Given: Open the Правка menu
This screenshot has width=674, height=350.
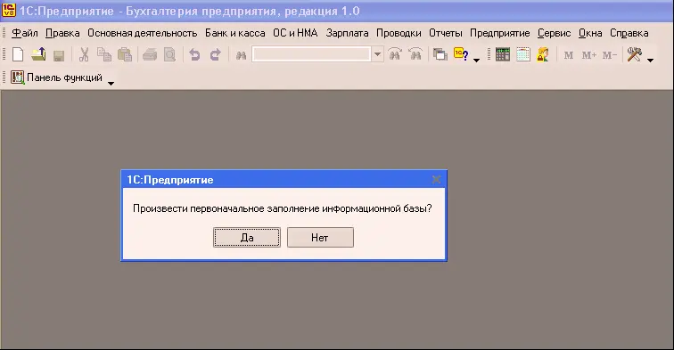Looking at the screenshot, I should [x=62, y=33].
